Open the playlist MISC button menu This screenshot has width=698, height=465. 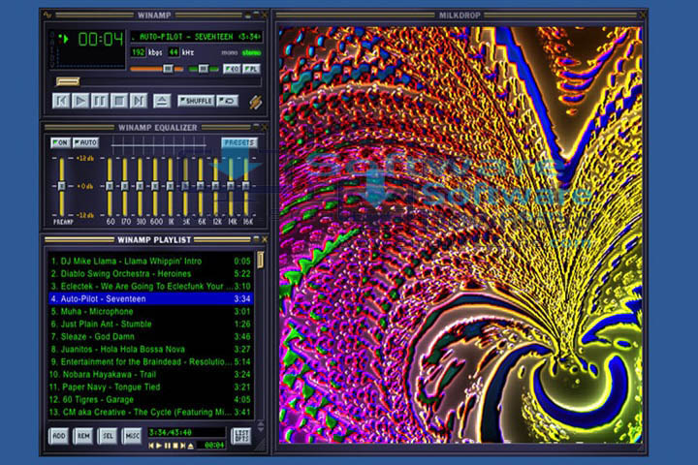coord(132,436)
